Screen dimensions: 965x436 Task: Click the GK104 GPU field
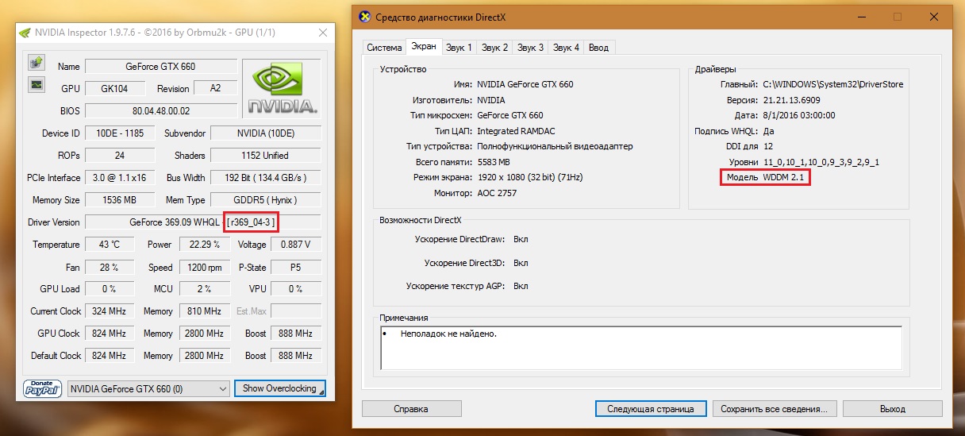(117, 89)
